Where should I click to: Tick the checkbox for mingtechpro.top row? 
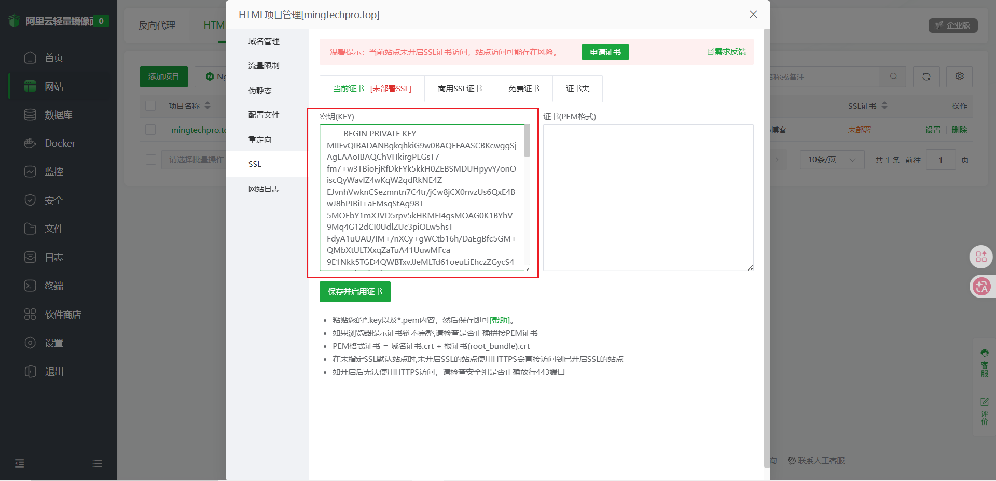pos(151,130)
